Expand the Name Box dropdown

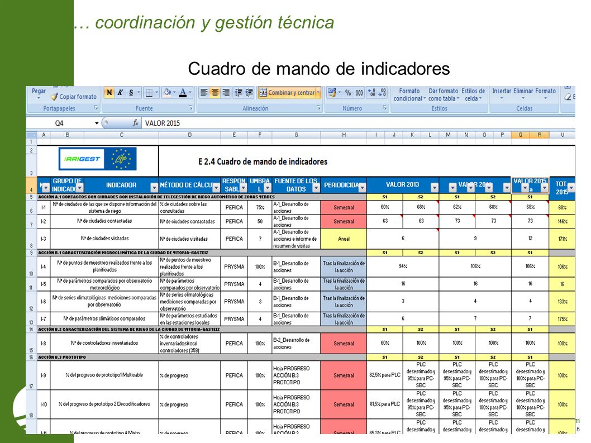click(x=97, y=123)
